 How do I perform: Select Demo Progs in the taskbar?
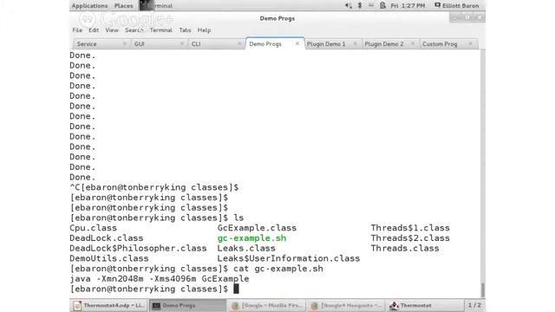(187, 305)
